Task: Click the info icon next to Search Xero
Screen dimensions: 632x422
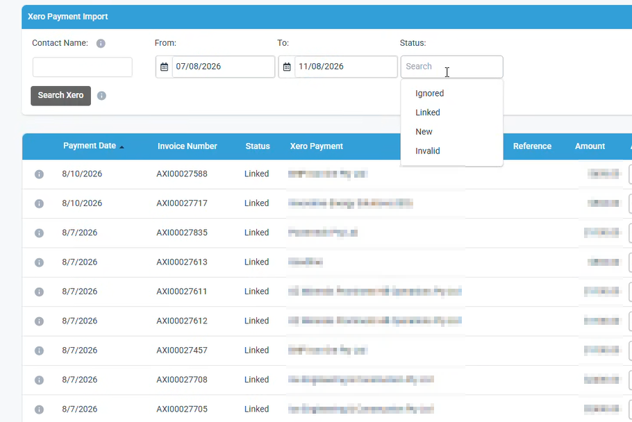Action: pos(101,96)
